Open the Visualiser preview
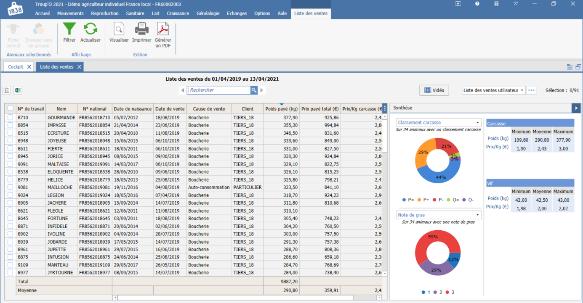This screenshot has width=583, height=303. tap(119, 29)
